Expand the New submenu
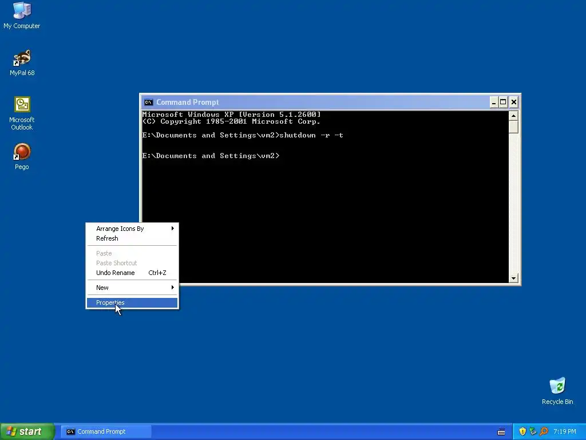 (132, 288)
